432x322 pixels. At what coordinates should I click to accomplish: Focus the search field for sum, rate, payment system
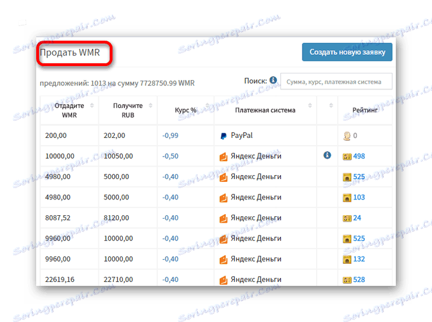pos(336,81)
